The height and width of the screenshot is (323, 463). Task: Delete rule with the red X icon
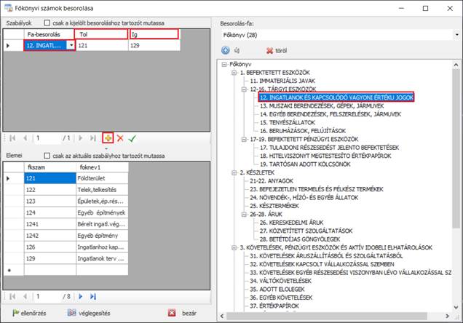tap(120, 138)
